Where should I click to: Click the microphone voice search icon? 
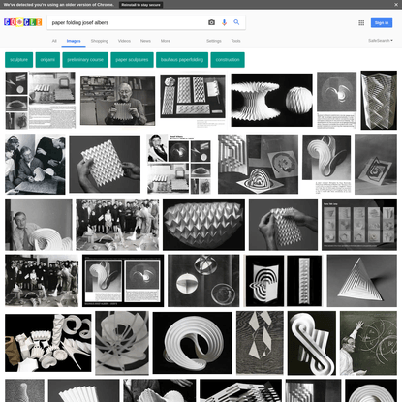(224, 22)
